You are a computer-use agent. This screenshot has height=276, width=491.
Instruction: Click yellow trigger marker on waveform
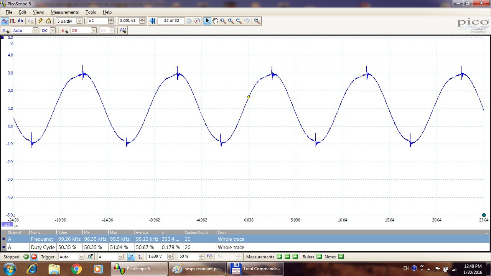[249, 97]
